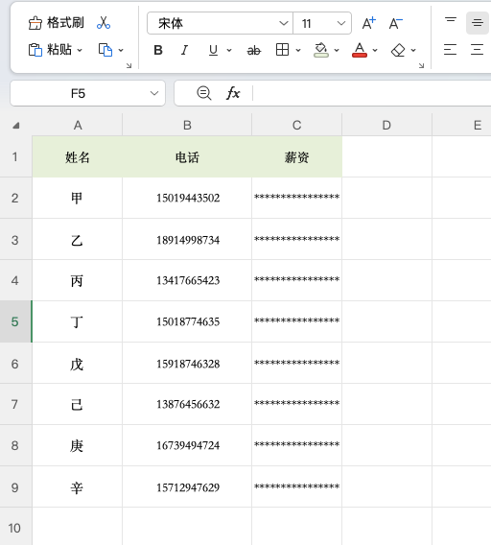Click the Format Painter (格式刷) button

point(56,23)
